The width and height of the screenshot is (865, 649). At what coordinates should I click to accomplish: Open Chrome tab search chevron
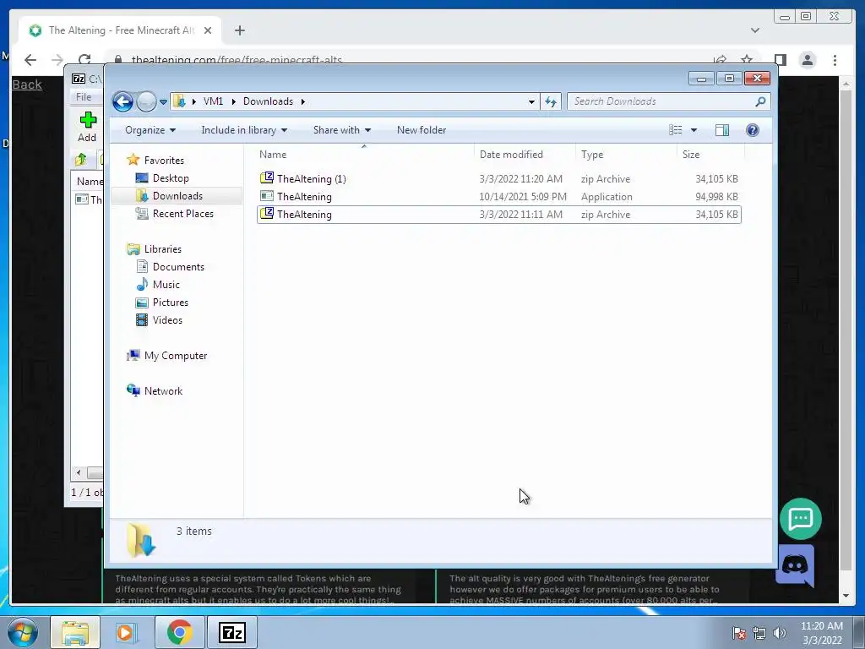click(x=755, y=30)
